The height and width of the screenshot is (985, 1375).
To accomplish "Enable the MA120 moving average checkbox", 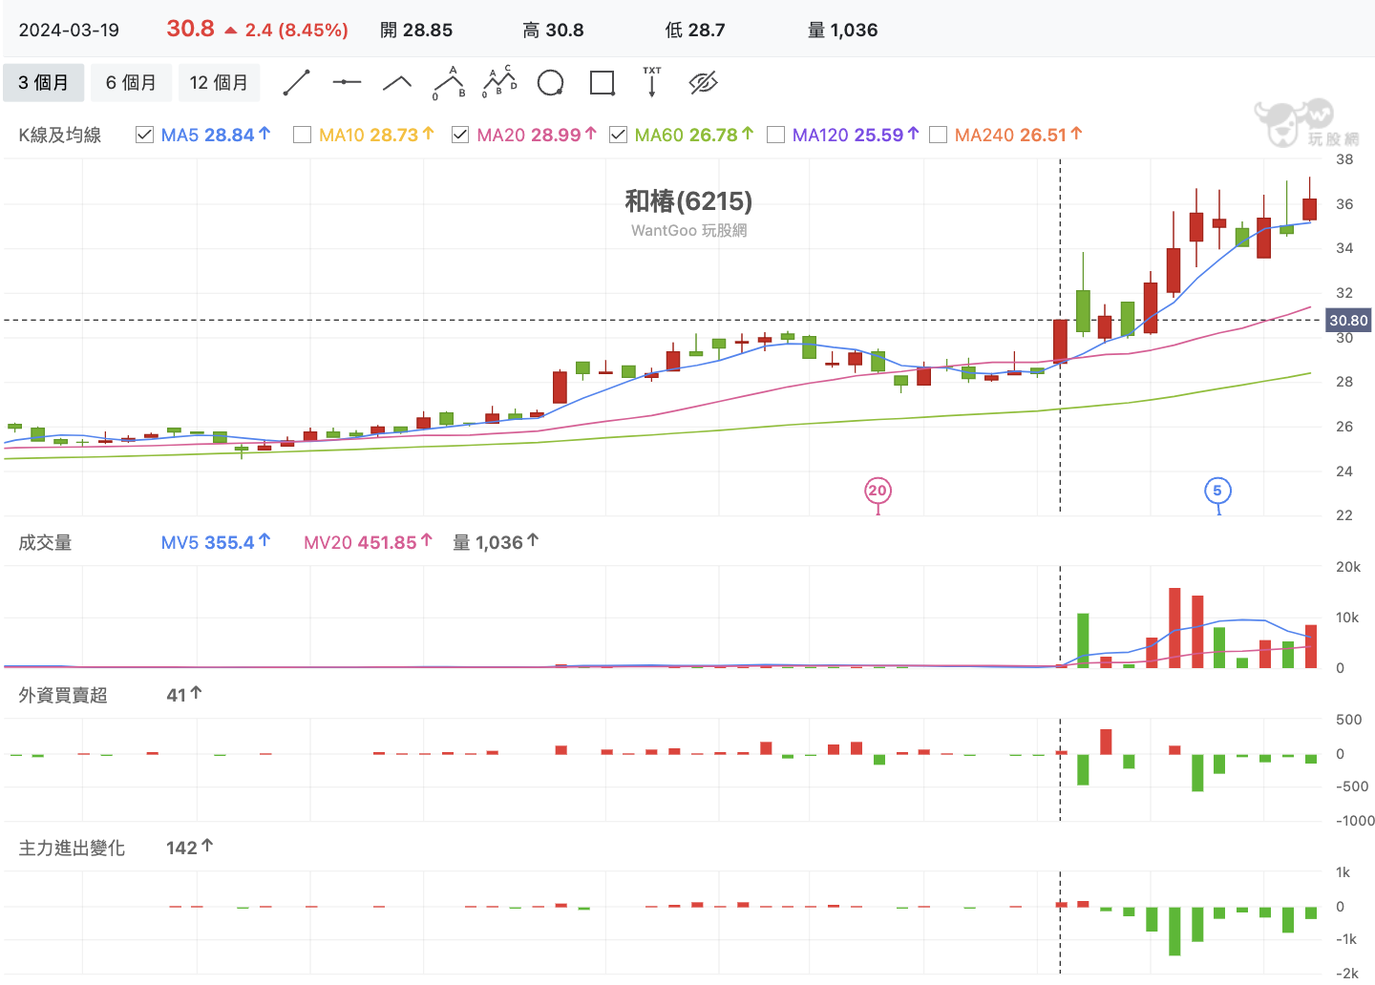I will pyautogui.click(x=775, y=135).
